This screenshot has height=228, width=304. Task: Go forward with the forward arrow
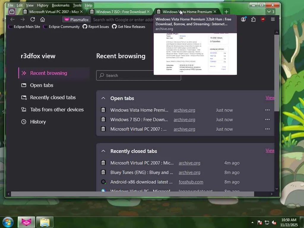[23, 19]
